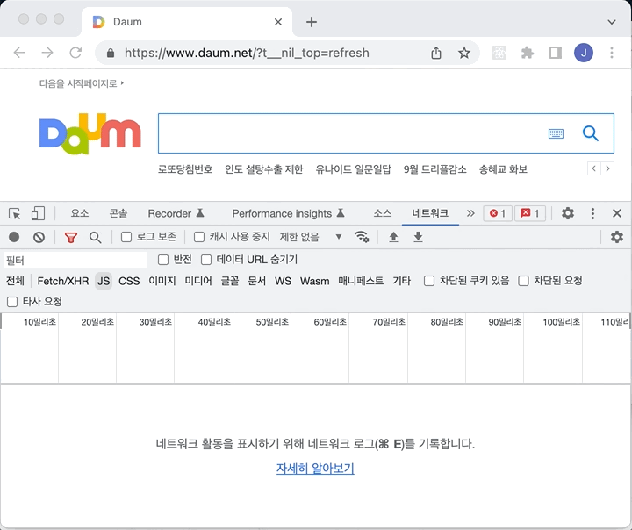Expand more DevTools tabs chevron
Viewport: 632px width, 530px height.
point(470,213)
